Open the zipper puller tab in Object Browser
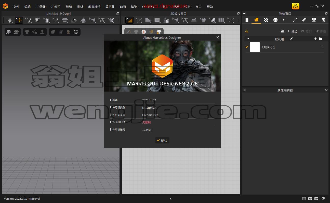This screenshot has height=203, width=330. tap(324, 20)
